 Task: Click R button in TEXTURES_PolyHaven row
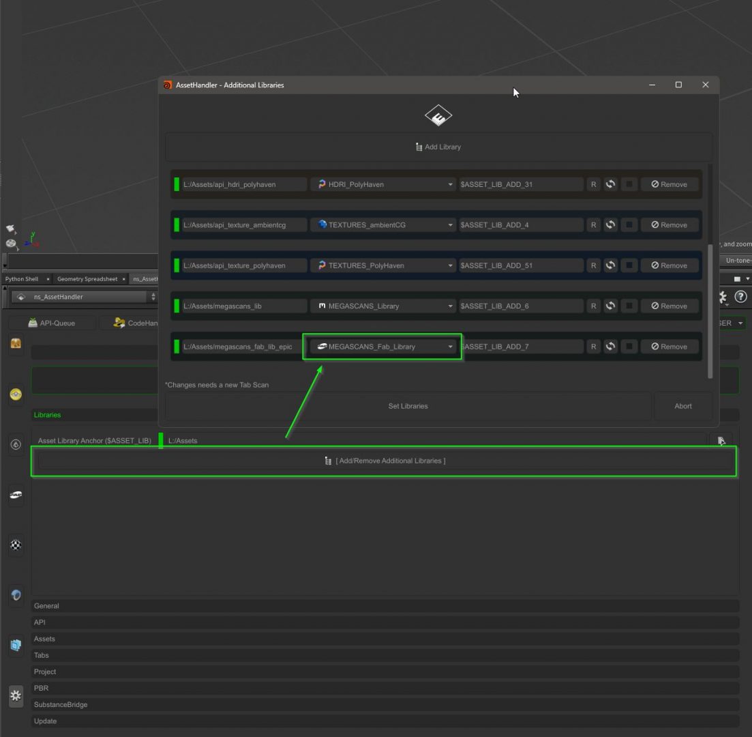coord(593,265)
